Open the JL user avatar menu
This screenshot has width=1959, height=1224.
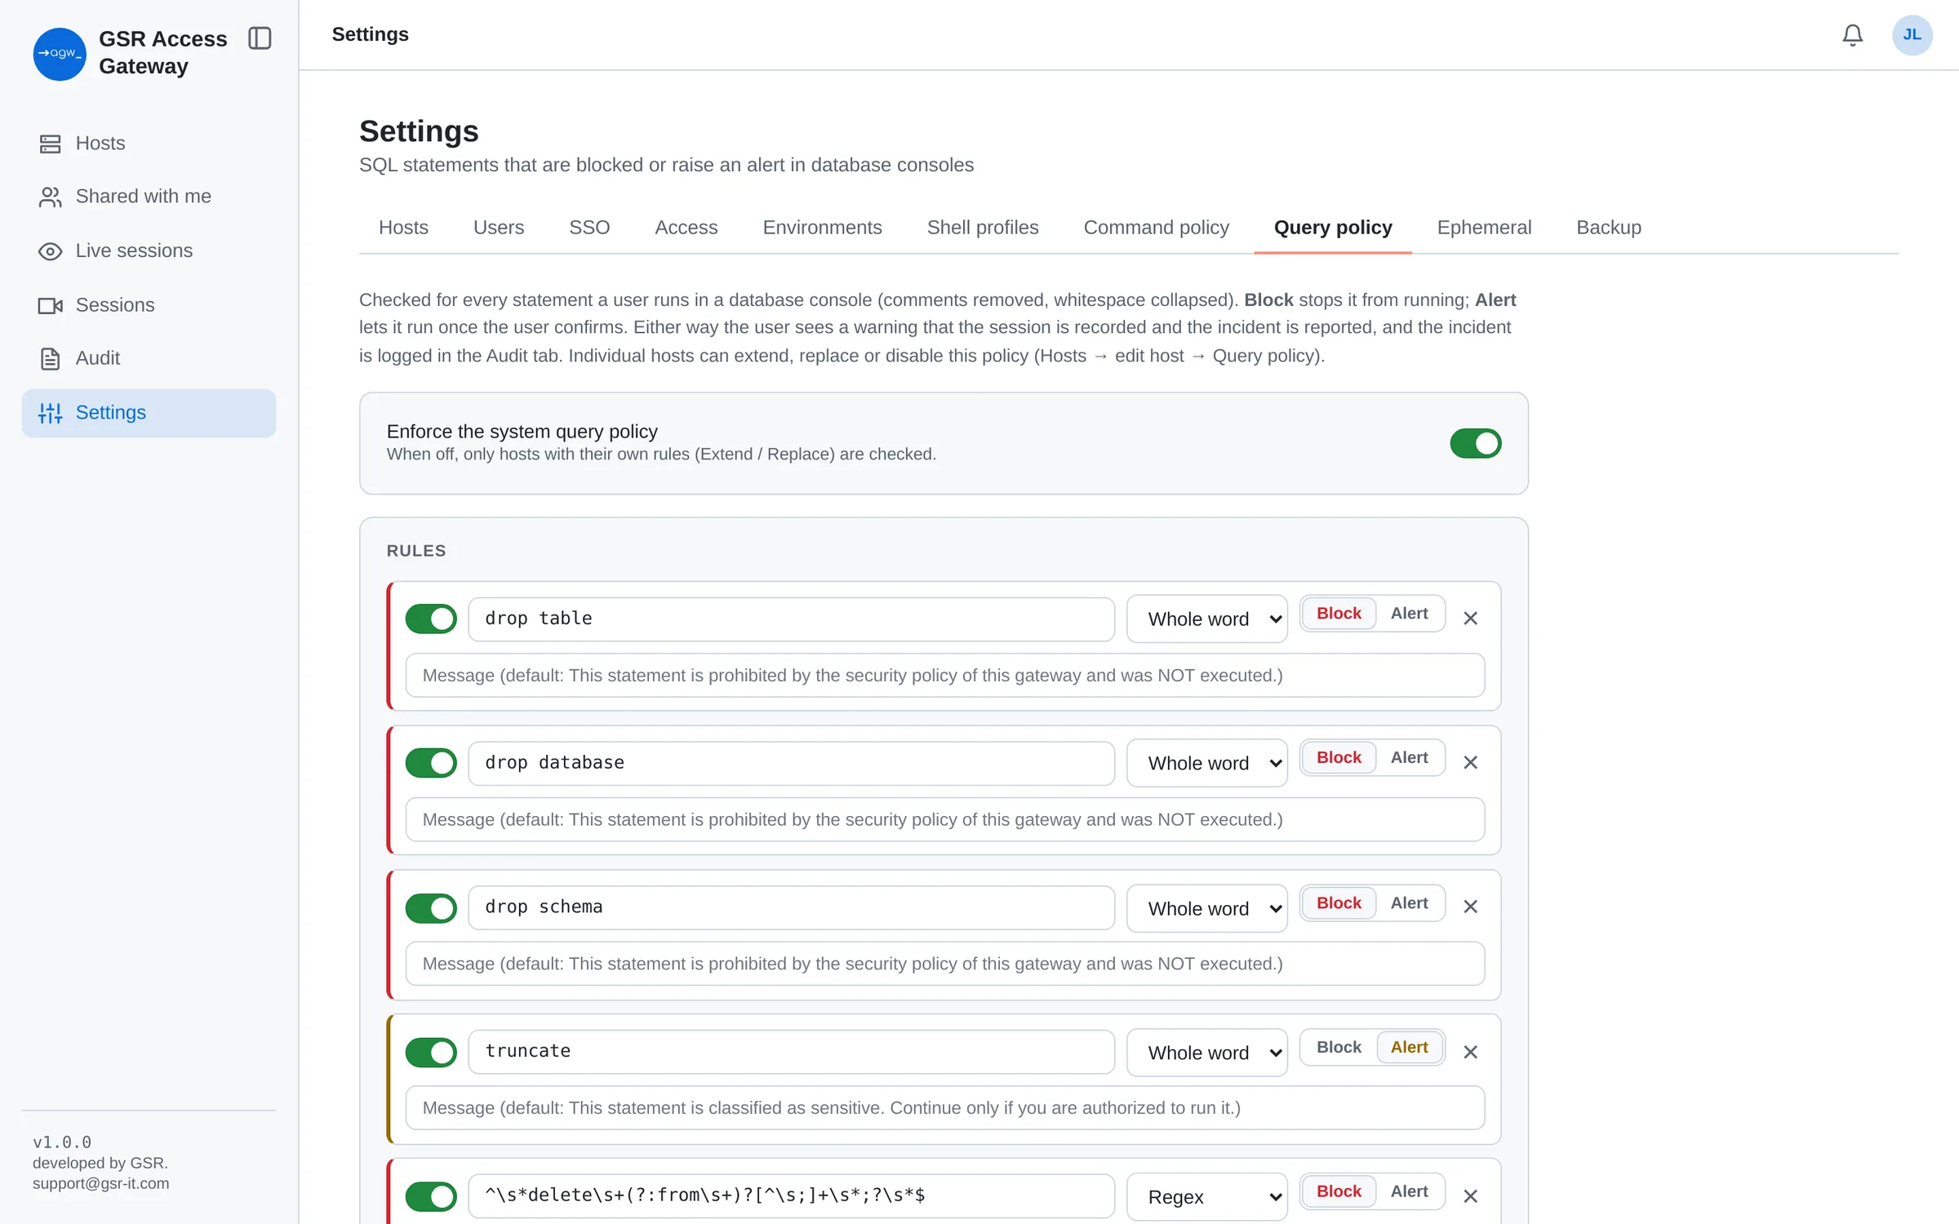click(x=1912, y=35)
